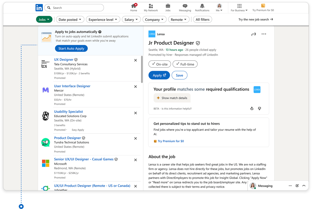Open the job's three-dot more options

tap(264, 34)
